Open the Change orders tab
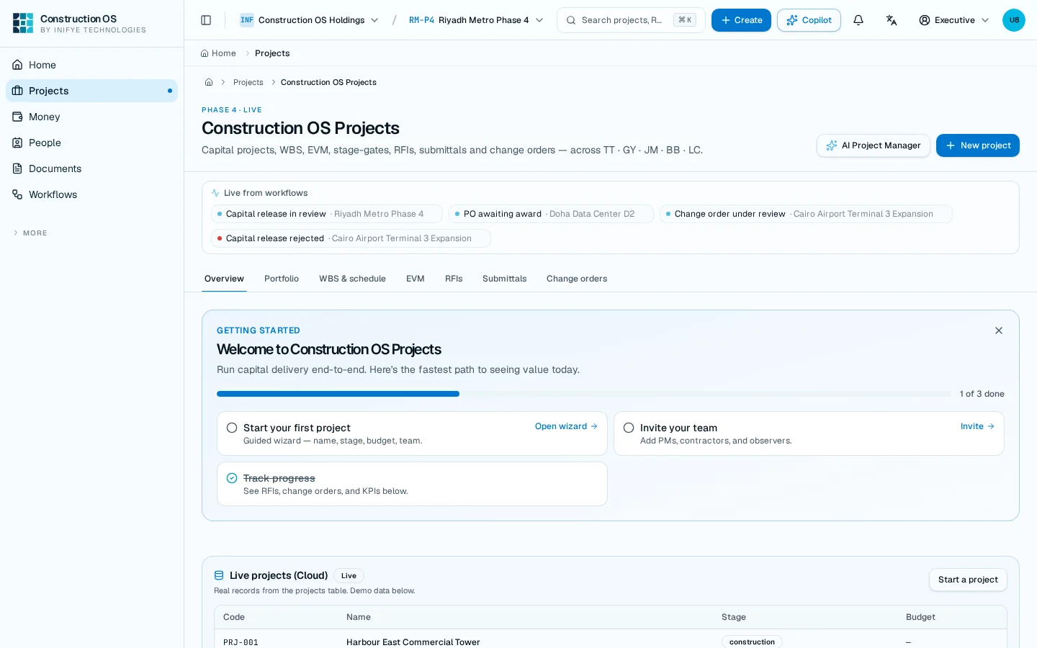The height and width of the screenshot is (648, 1037). tap(577, 279)
